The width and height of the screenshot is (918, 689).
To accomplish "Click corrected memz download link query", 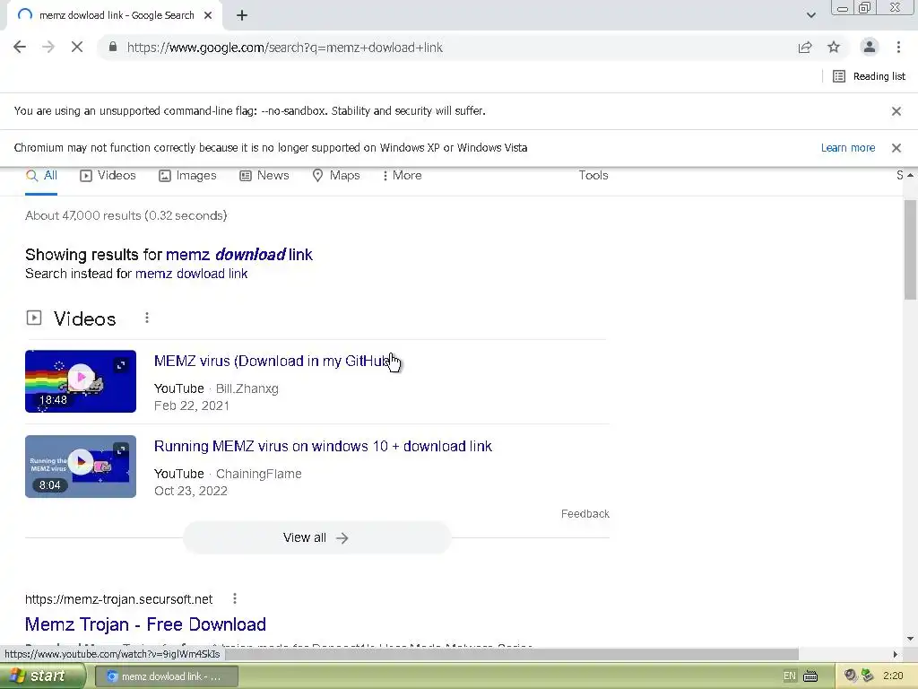I will [x=238, y=255].
